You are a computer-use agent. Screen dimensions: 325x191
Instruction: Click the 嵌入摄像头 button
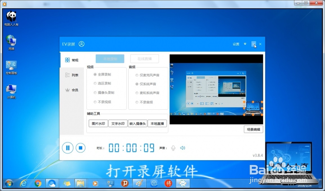[137, 123]
